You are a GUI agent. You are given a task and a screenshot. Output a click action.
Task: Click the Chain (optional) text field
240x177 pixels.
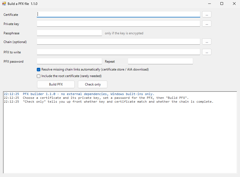click(118, 42)
